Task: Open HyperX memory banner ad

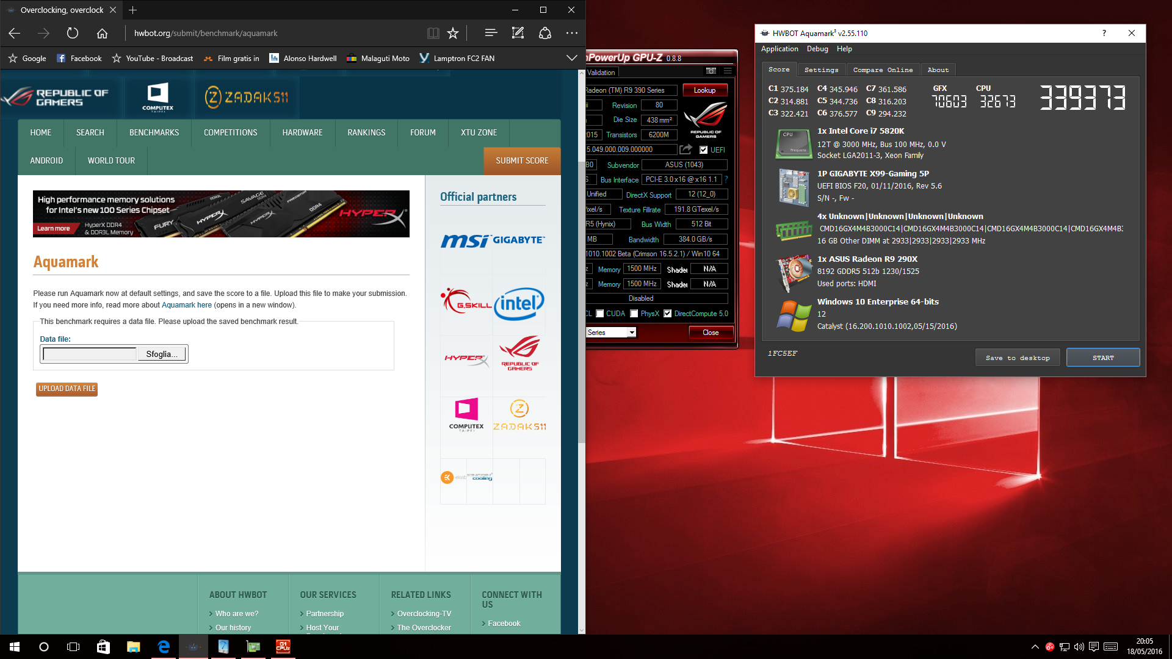Action: pos(221,214)
